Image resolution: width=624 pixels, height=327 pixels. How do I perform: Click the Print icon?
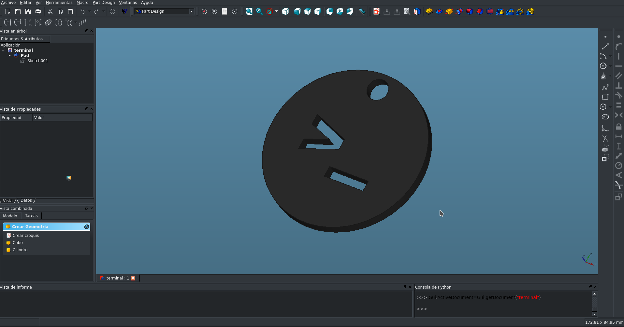(38, 11)
